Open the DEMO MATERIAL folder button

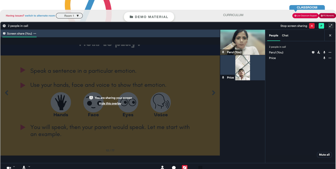pyautogui.click(x=149, y=17)
